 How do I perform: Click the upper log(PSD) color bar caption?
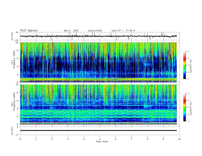(x=191, y=66)
